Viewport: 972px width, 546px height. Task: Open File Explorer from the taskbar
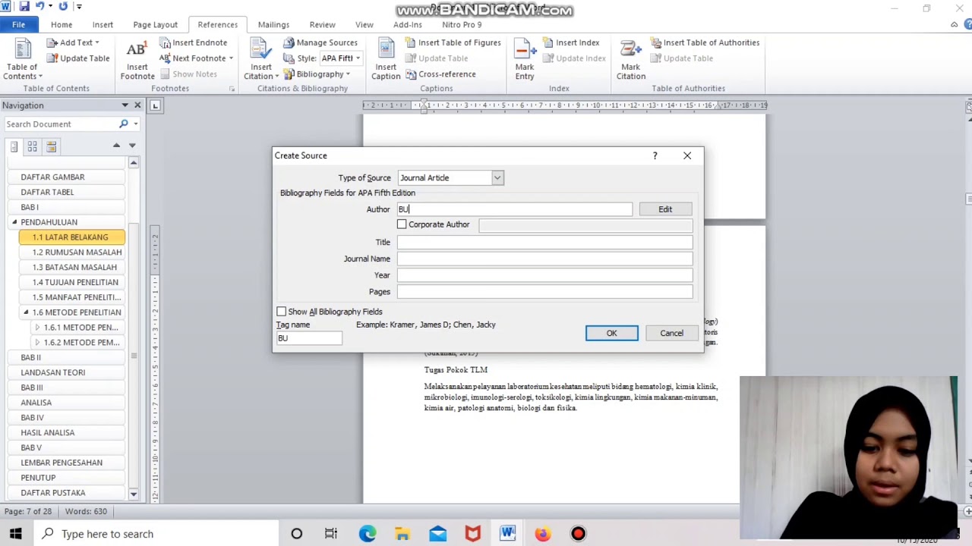point(402,534)
